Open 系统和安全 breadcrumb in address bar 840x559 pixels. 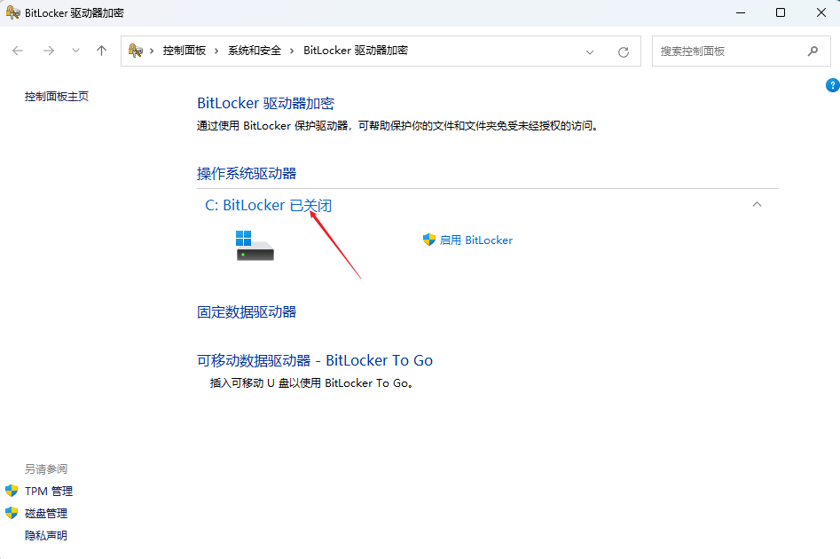point(255,51)
